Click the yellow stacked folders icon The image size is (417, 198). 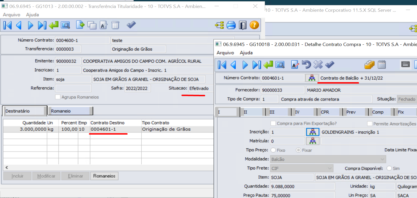point(369,65)
